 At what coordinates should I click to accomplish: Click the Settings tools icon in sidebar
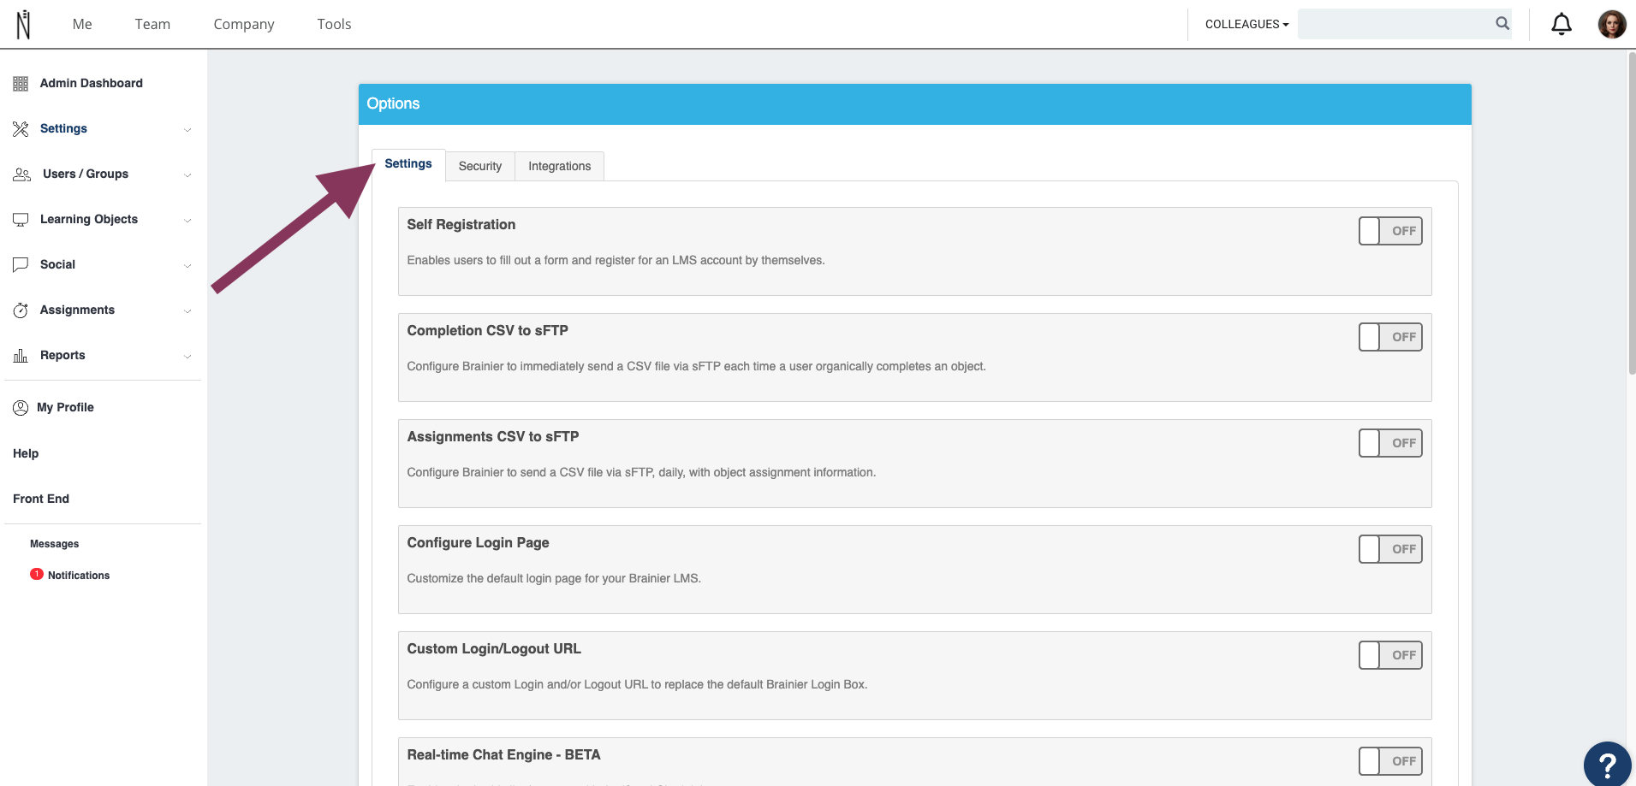point(21,129)
